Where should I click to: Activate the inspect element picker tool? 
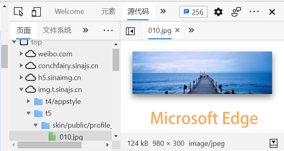(x=18, y=11)
